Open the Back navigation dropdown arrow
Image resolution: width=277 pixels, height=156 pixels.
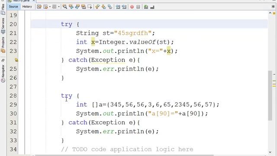point(50,7)
